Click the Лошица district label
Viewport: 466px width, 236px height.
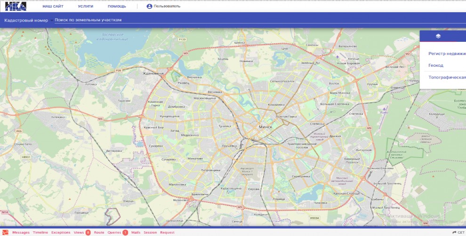pos(279,199)
